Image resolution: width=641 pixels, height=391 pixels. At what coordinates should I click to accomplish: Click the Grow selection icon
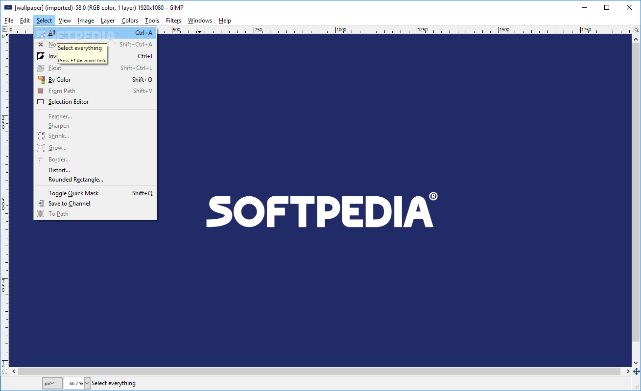click(x=41, y=148)
